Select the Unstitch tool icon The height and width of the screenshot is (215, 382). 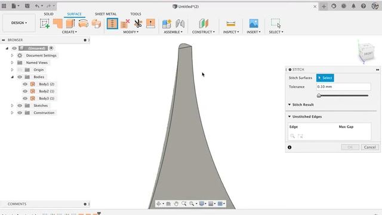pos(125,24)
